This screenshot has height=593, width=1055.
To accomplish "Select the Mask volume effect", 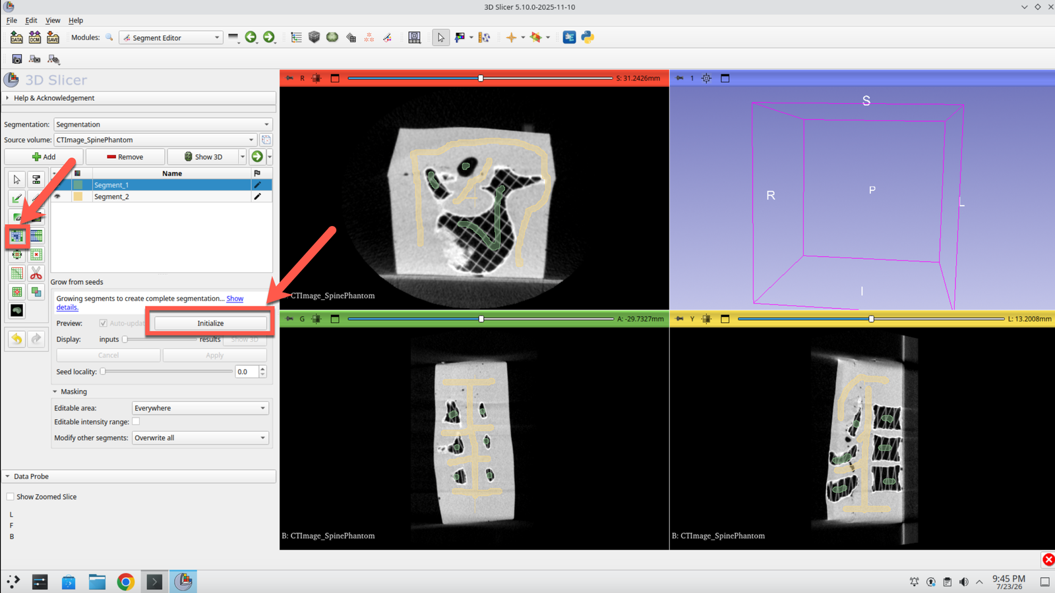I will pyautogui.click(x=17, y=310).
